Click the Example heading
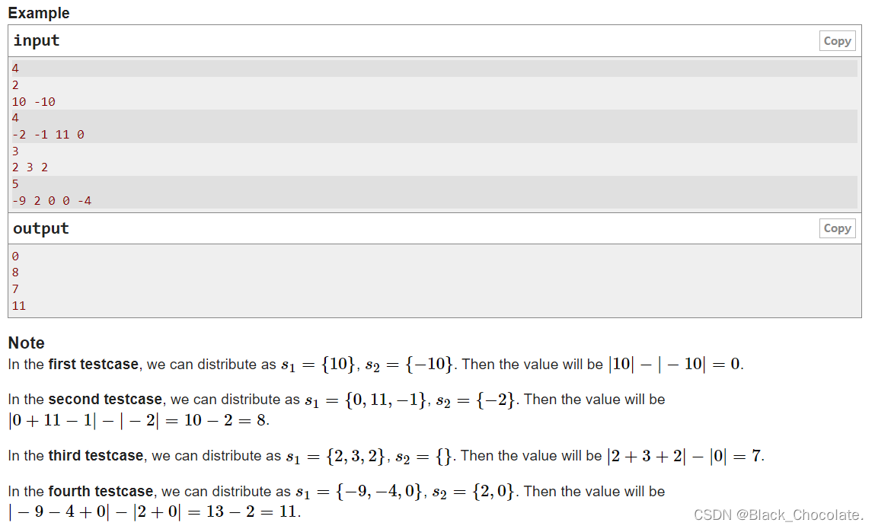Screen dimensions: 875x529 [x=38, y=12]
